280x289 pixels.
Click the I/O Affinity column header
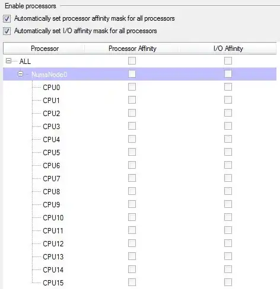pyautogui.click(x=228, y=49)
